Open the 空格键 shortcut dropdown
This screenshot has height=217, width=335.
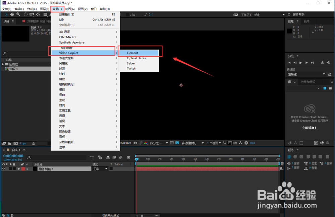tap(307, 74)
